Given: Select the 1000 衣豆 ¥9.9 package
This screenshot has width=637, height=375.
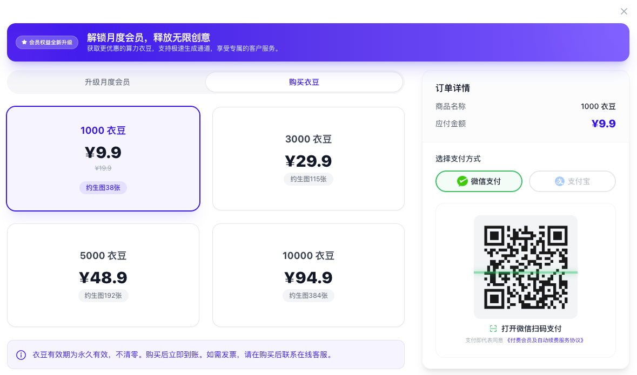Looking at the screenshot, I should pyautogui.click(x=103, y=159).
